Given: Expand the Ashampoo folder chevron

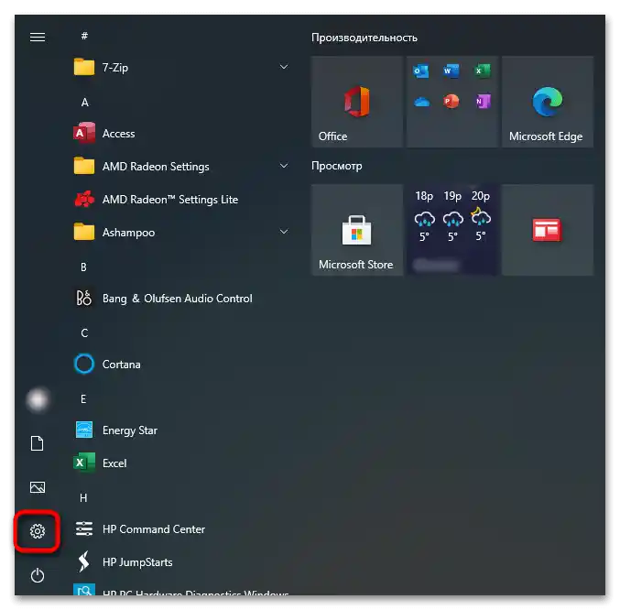Looking at the screenshot, I should pos(284,232).
